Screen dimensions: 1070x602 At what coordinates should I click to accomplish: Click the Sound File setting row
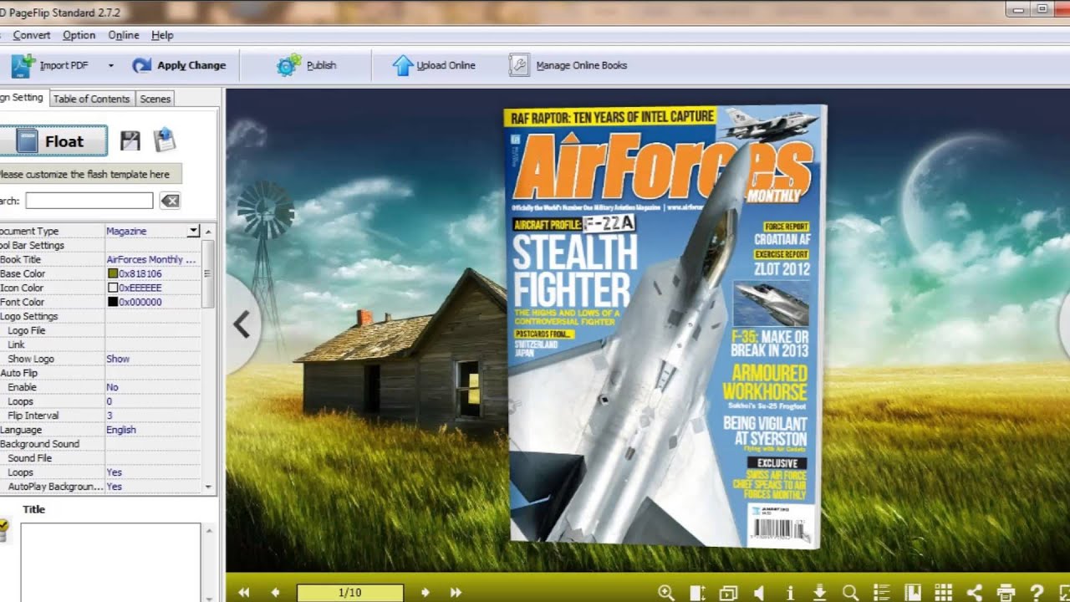(x=100, y=458)
